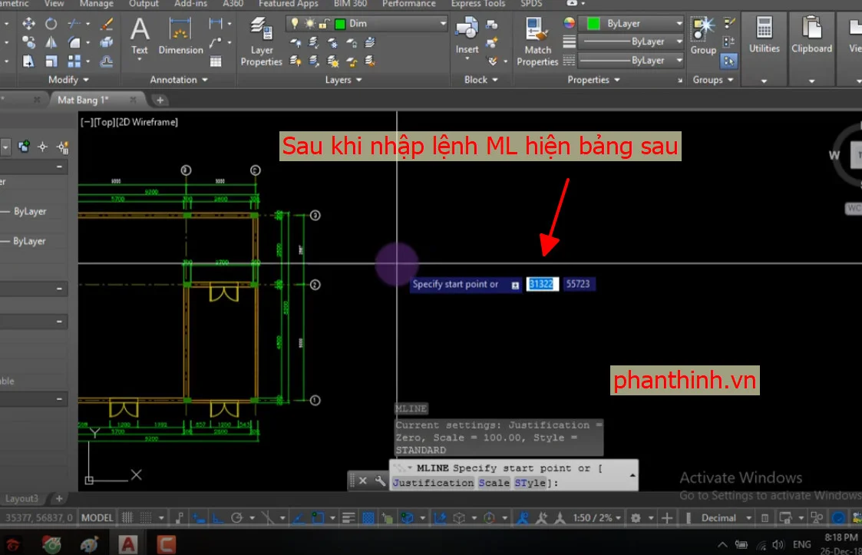Select the Leader tool icon
The width and height of the screenshot is (862, 555).
coord(216,42)
